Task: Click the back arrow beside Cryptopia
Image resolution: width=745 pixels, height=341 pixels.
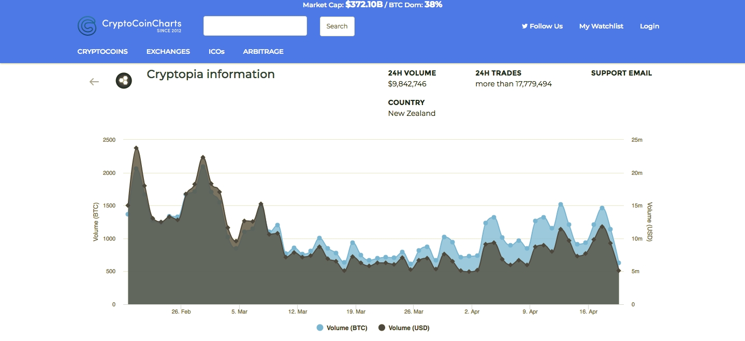Action: coord(94,81)
